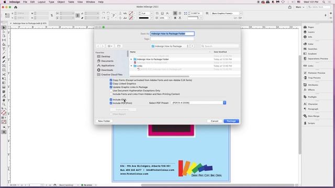
Task: Open the Scripts panel
Action: click(x=309, y=123)
